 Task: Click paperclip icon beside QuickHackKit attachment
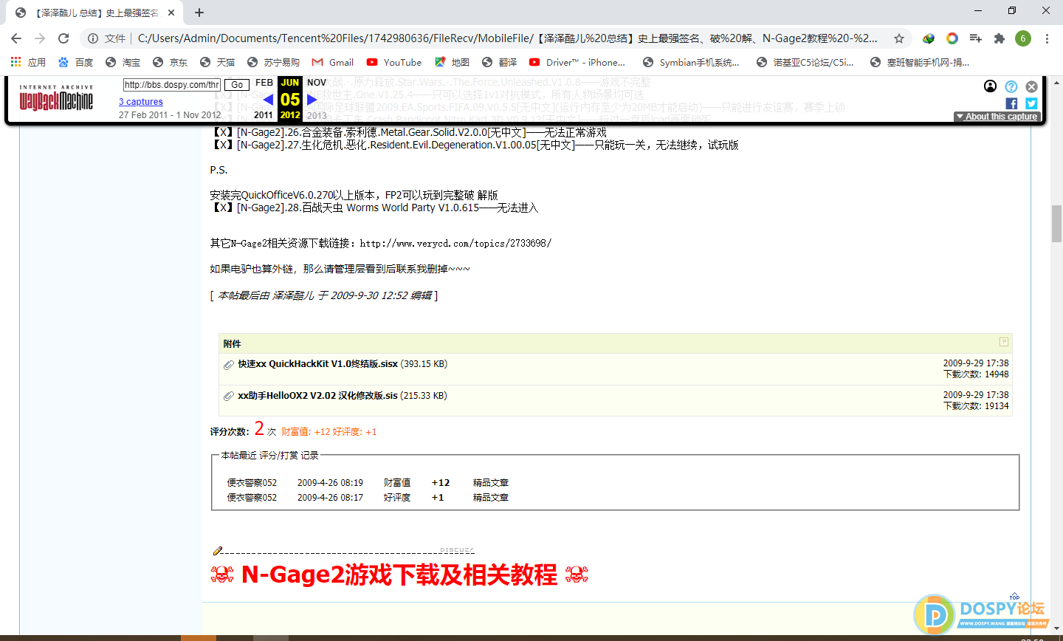229,365
